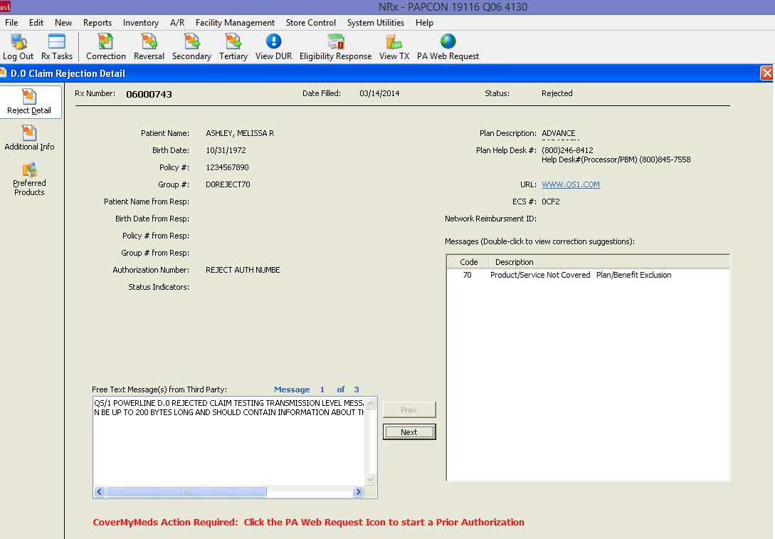This screenshot has width=775, height=539.
Task: Click the Next message button
Action: (409, 432)
